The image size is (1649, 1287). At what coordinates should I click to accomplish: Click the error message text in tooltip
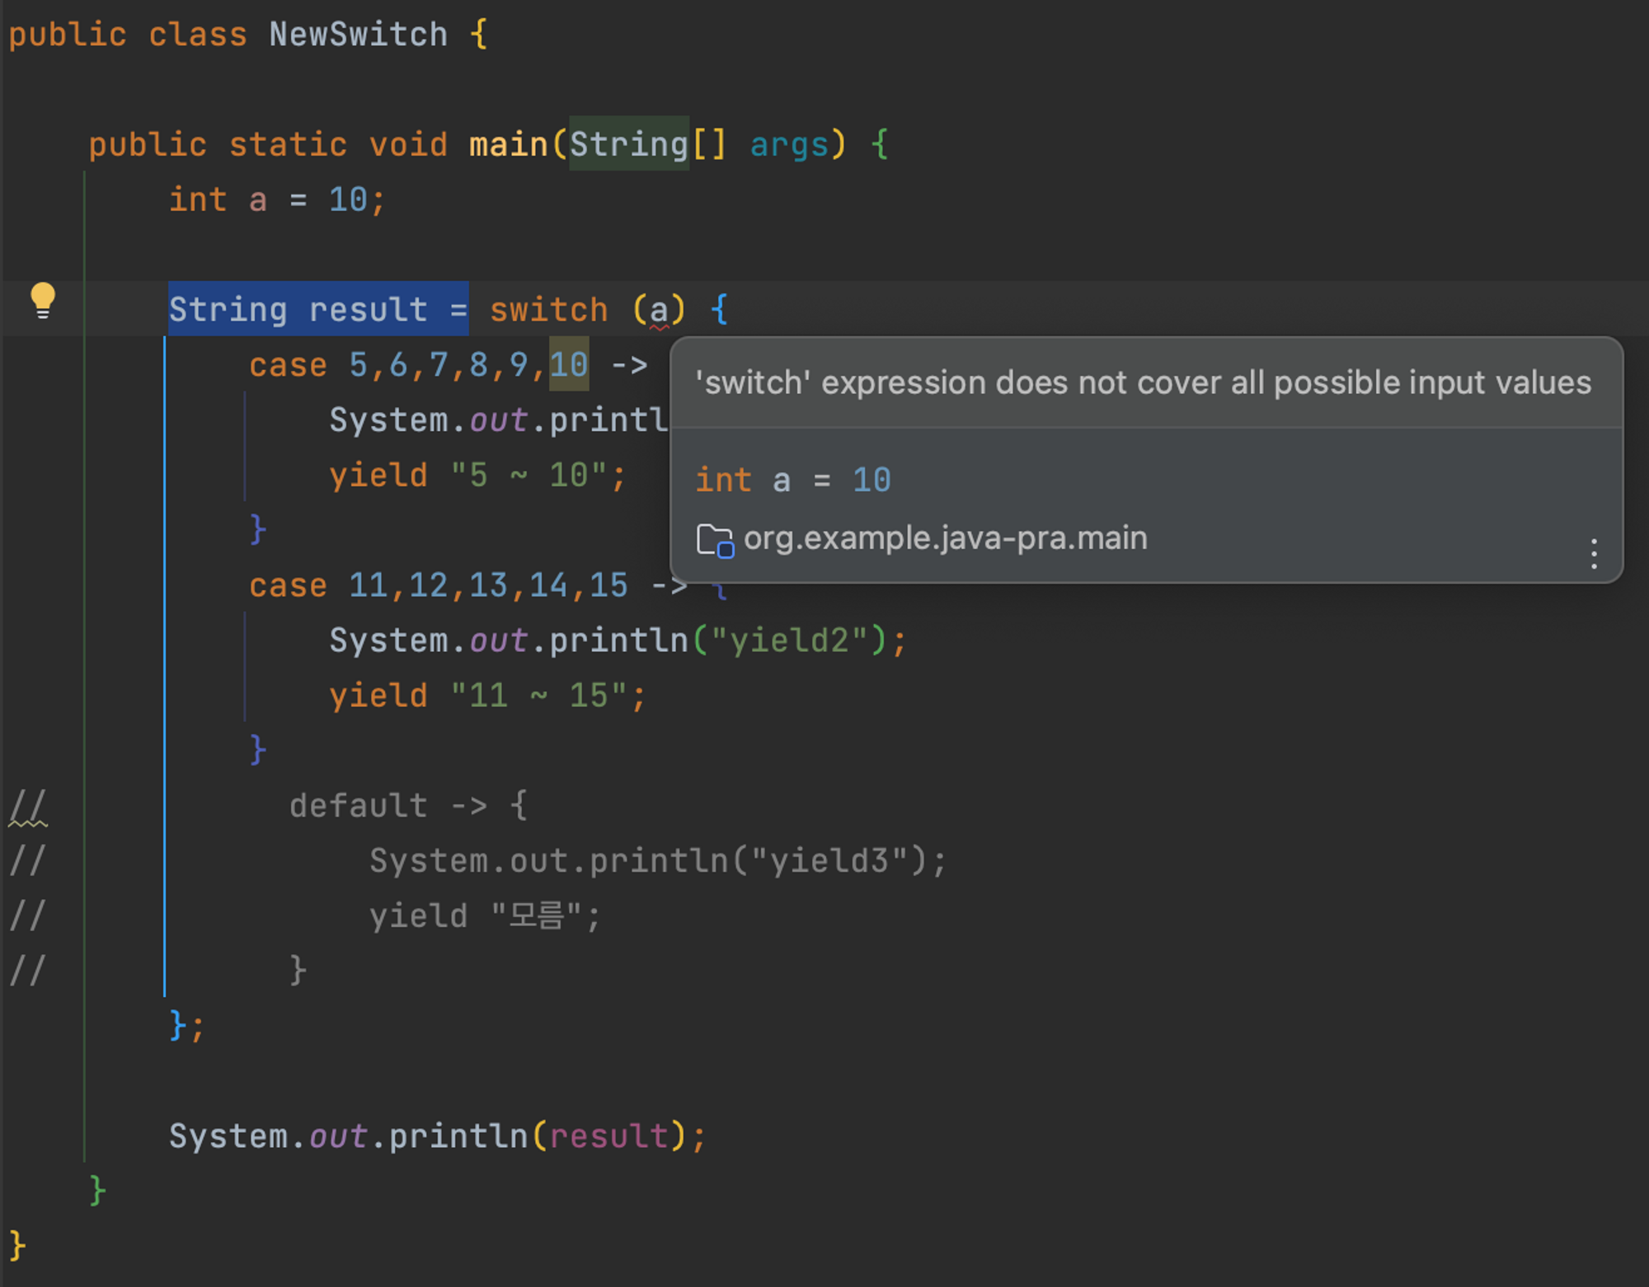(x=1143, y=383)
